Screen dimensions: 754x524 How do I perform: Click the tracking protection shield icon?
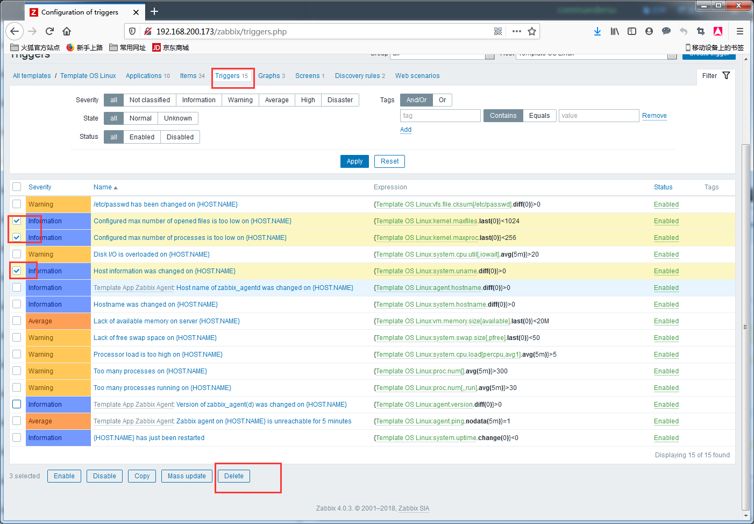click(x=132, y=31)
